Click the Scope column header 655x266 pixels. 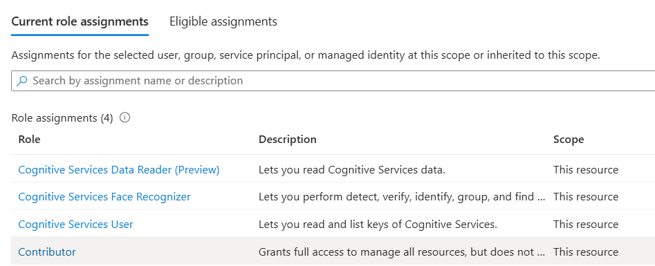point(569,139)
